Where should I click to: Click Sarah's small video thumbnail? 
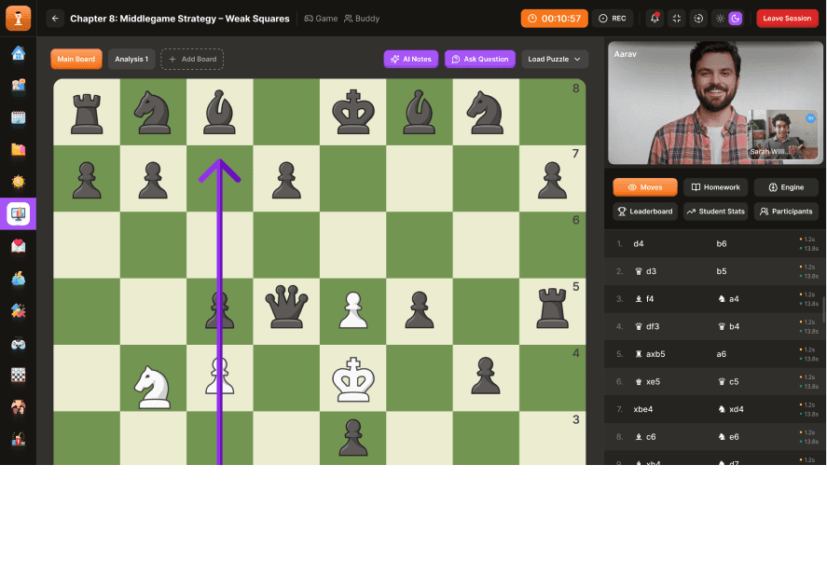pos(782,134)
